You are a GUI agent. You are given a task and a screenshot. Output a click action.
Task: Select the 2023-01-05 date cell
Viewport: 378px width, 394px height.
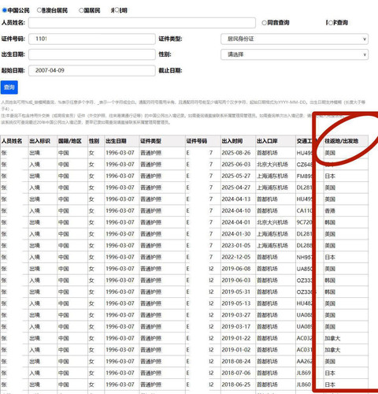(236, 245)
